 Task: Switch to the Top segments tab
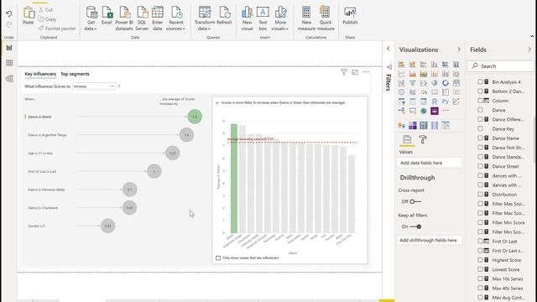pos(75,74)
